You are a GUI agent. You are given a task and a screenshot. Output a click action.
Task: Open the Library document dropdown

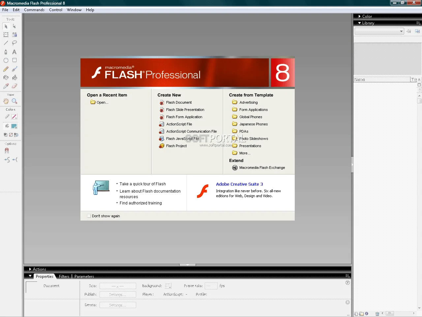pyautogui.click(x=379, y=31)
